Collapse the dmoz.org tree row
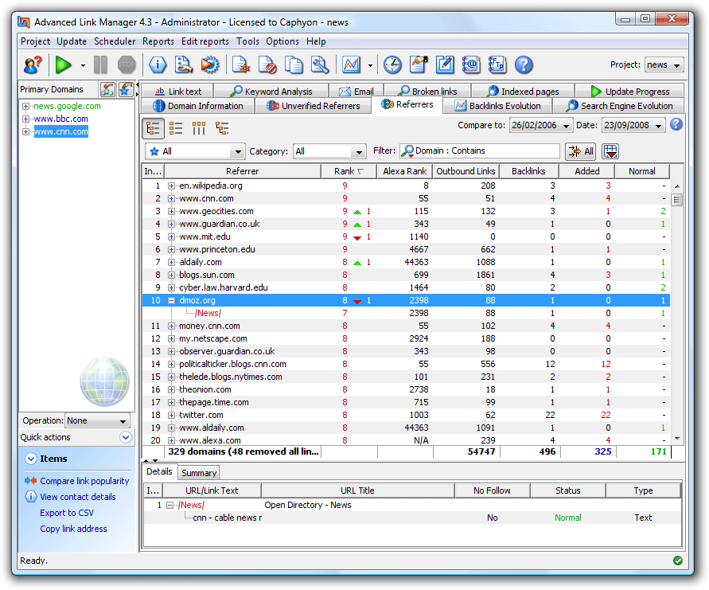The height and width of the screenshot is (590, 709). tap(171, 300)
